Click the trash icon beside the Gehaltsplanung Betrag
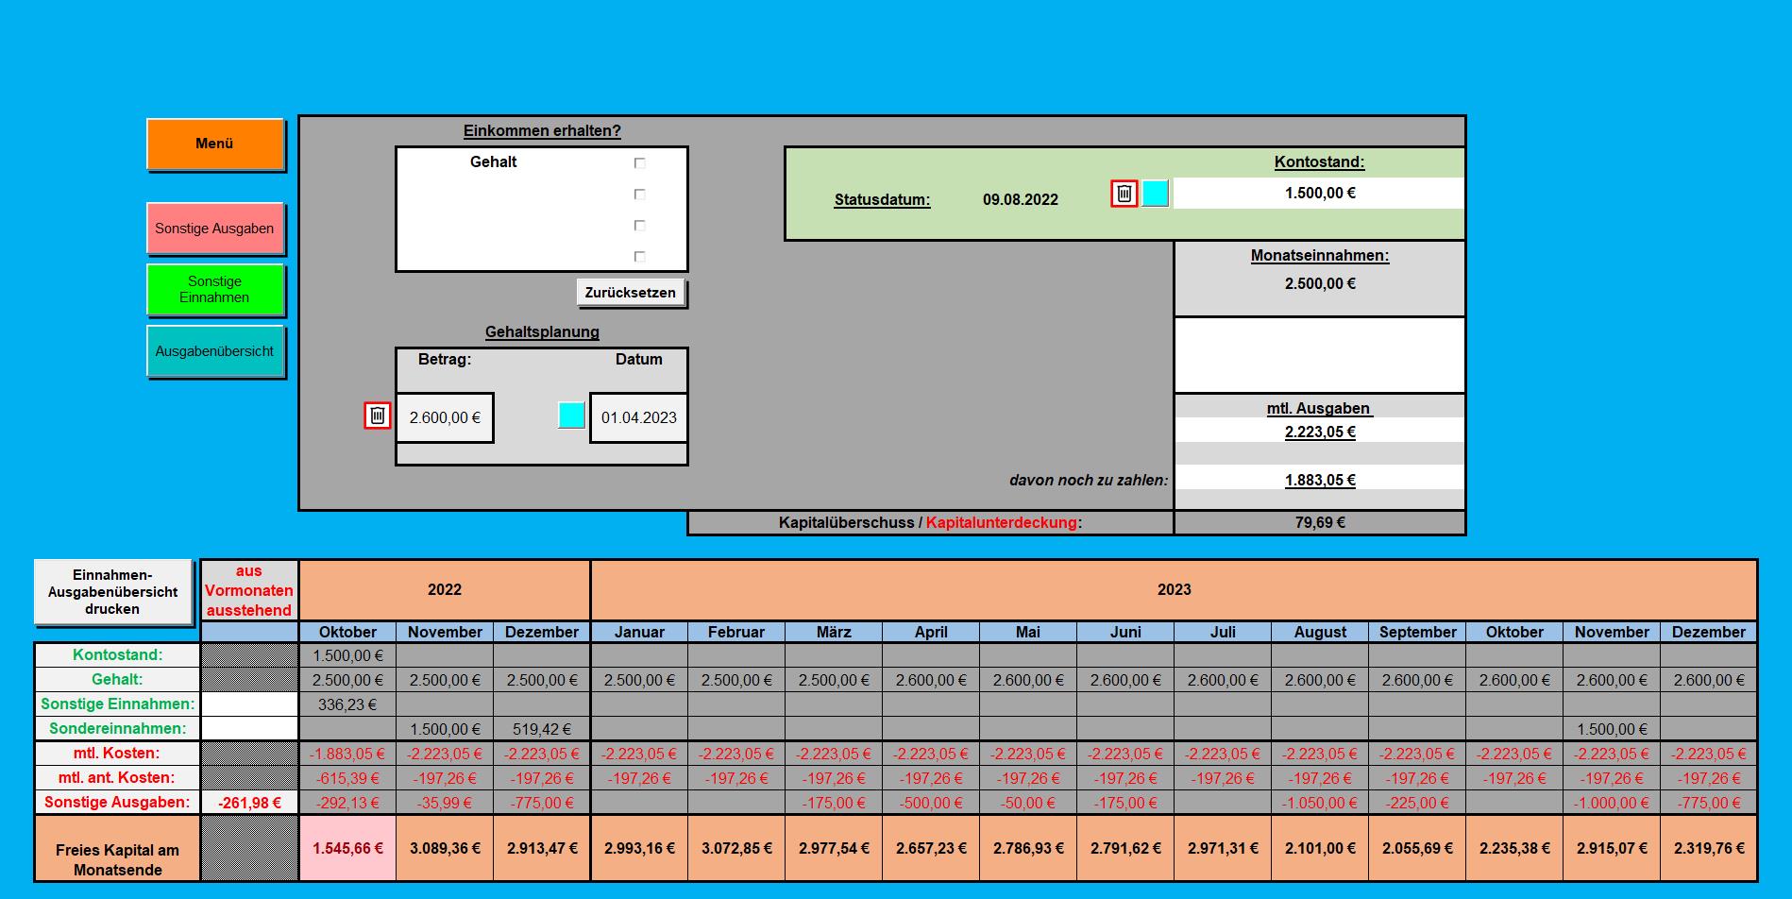Viewport: 1792px width, 899px height. [x=377, y=416]
